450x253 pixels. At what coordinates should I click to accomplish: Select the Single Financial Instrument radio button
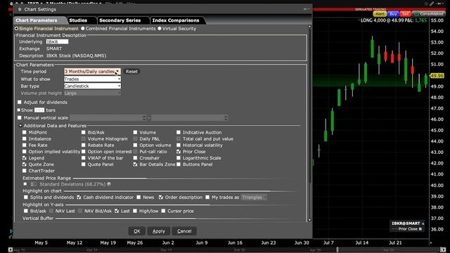[x=16, y=29]
